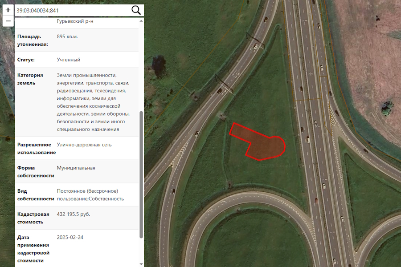Click the info panel scrollbar thumb
Screen dimensions: 401x267
(x=141, y=174)
